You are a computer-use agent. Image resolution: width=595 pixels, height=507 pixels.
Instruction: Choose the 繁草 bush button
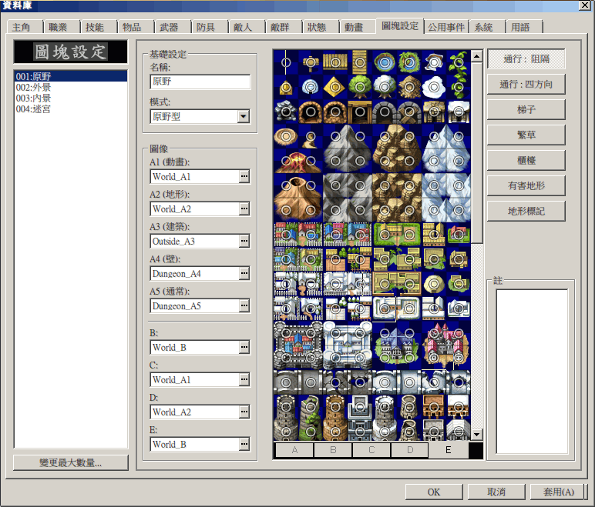[526, 135]
